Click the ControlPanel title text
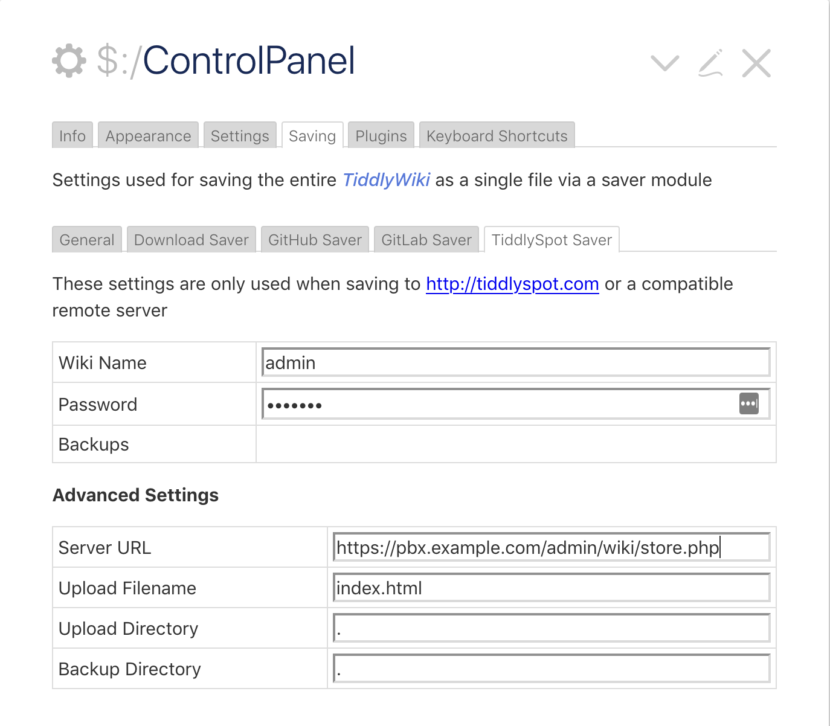Image resolution: width=830 pixels, height=726 pixels. [249, 60]
